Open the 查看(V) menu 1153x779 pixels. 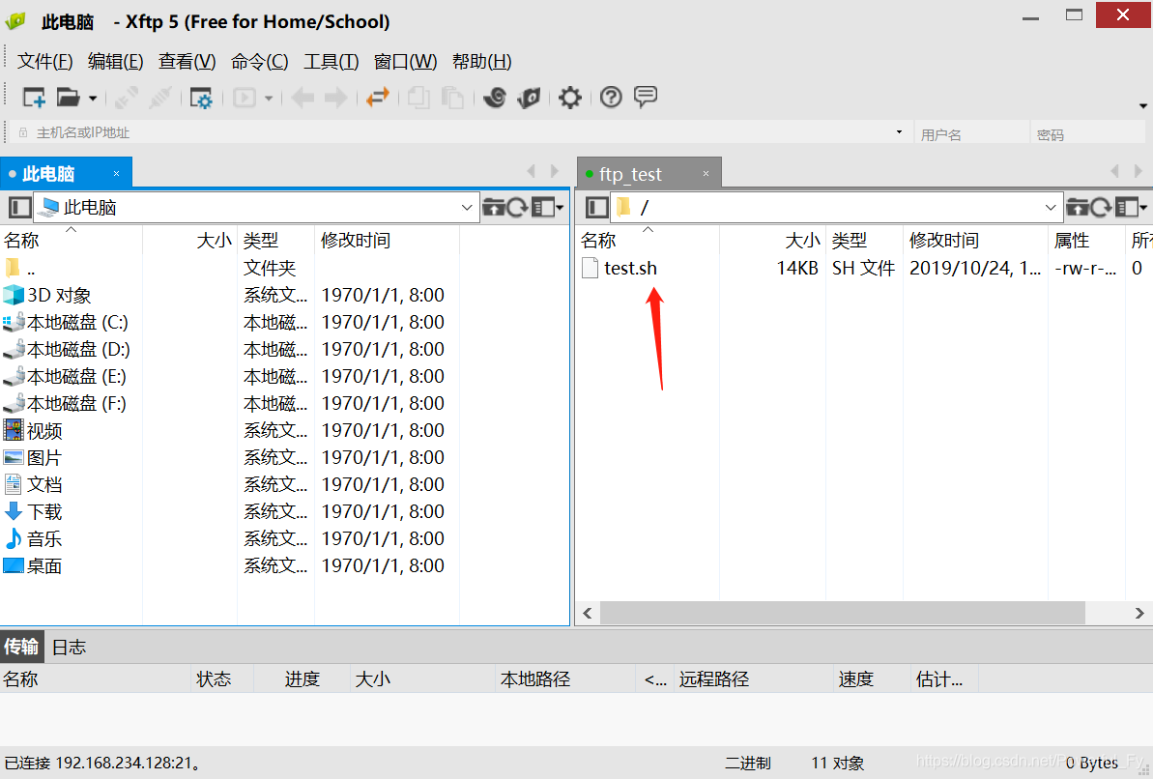point(187,61)
